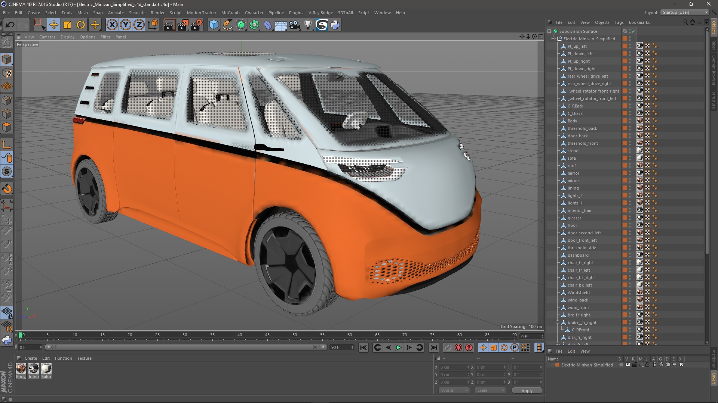Toggle Subdivision Surface enable checkmark
The width and height of the screenshot is (718, 403).
tap(633, 31)
